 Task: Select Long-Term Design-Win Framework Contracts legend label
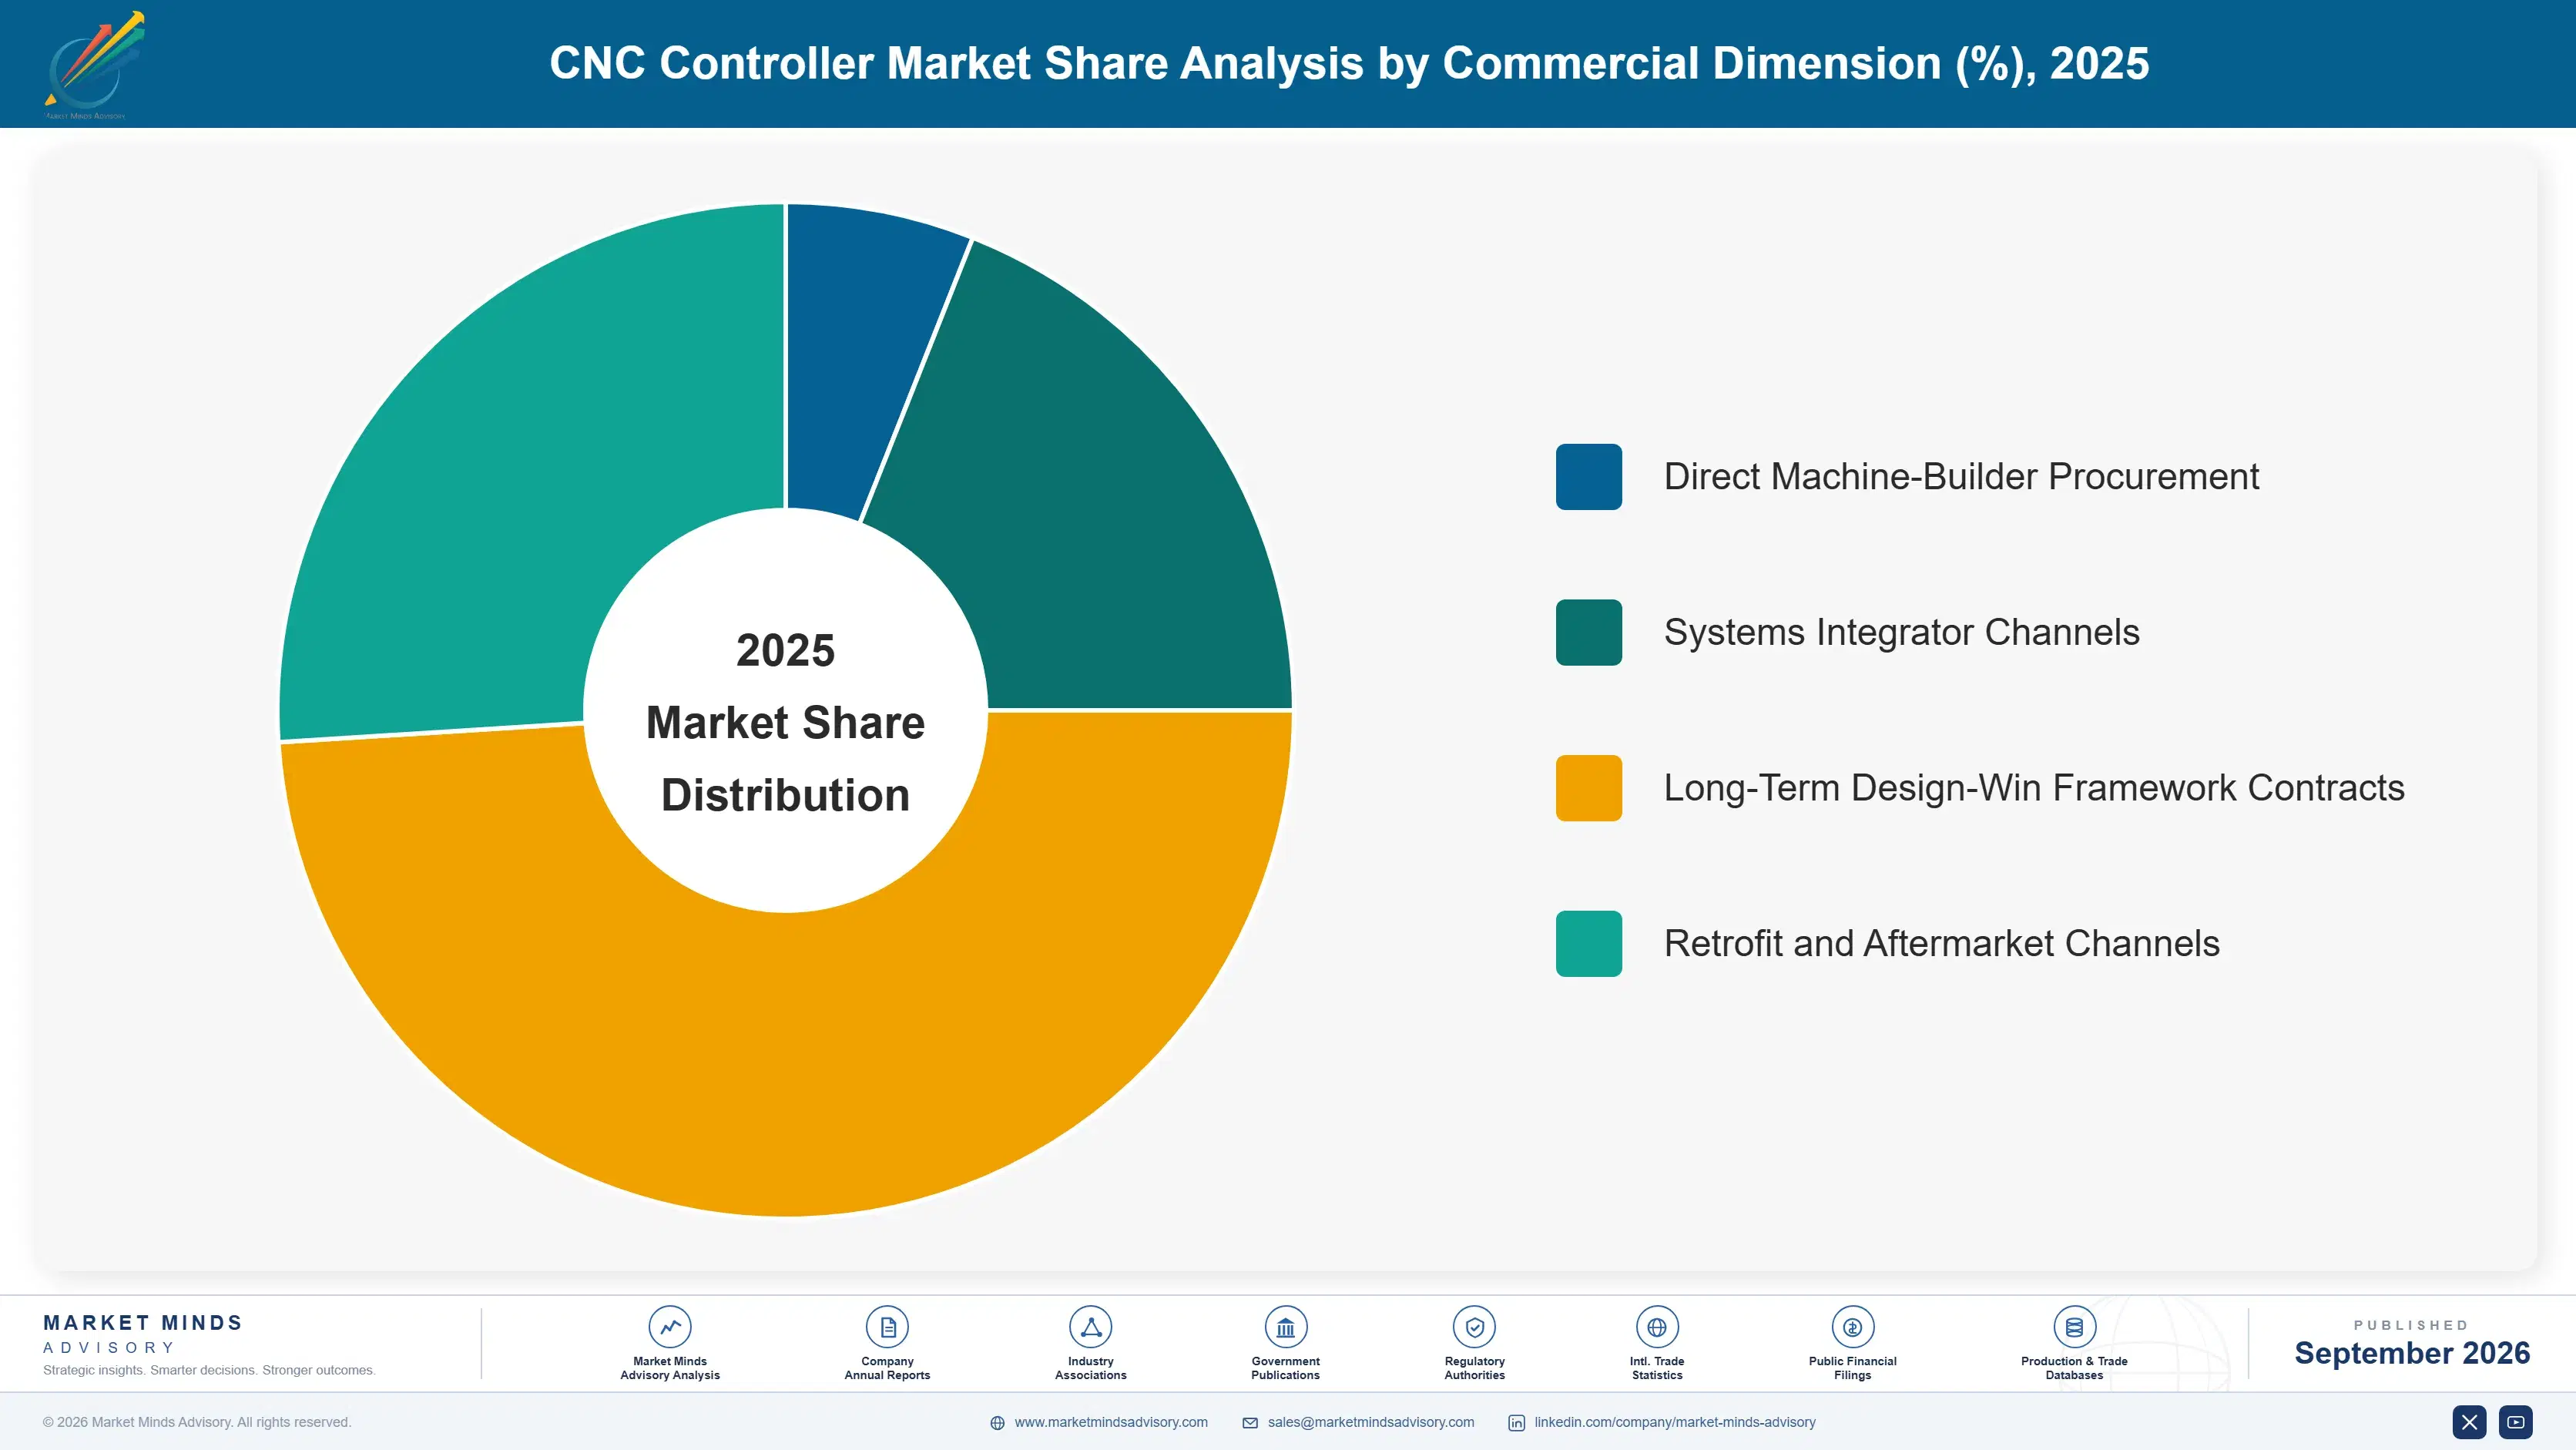coord(2034,788)
